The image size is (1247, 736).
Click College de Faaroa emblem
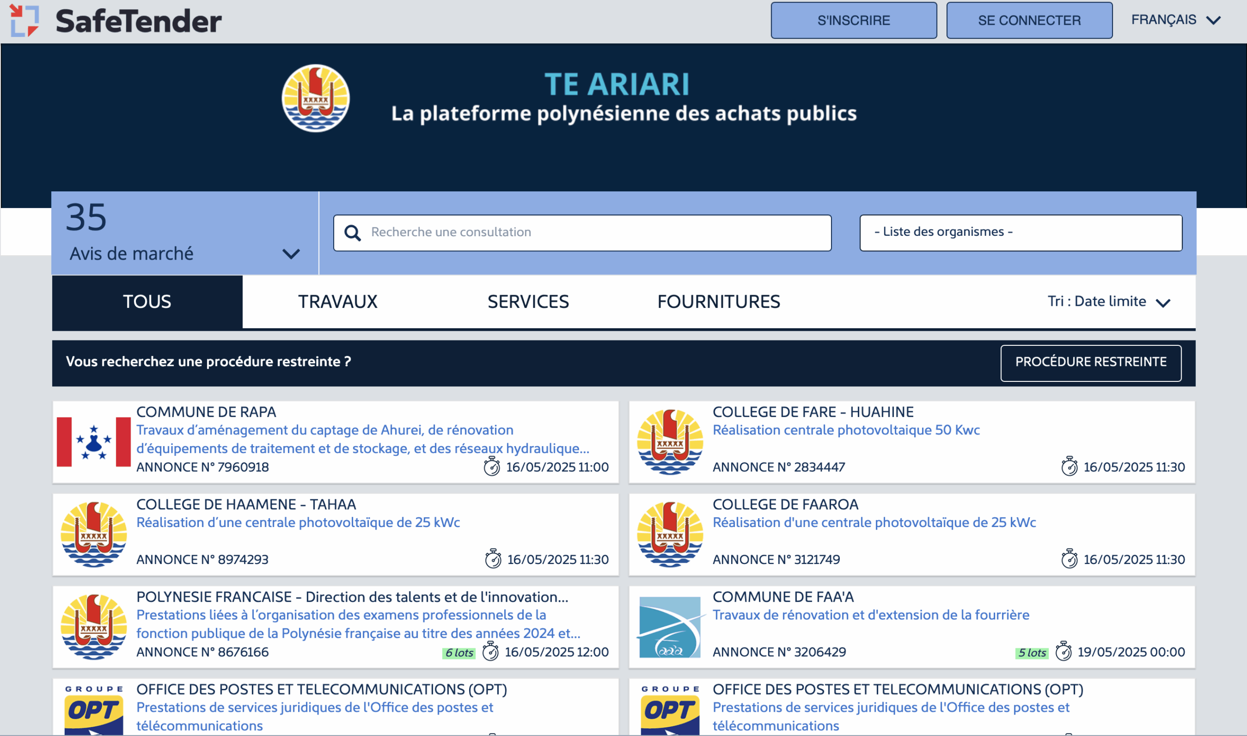[x=670, y=535]
